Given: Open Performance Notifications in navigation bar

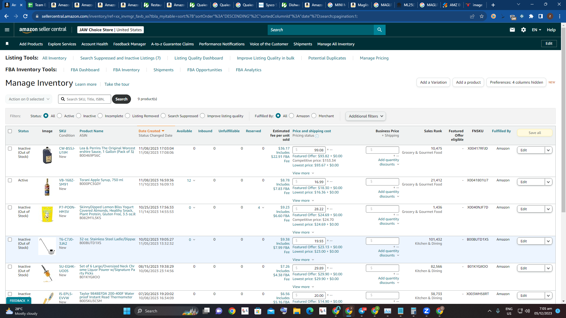Looking at the screenshot, I should [x=222, y=44].
